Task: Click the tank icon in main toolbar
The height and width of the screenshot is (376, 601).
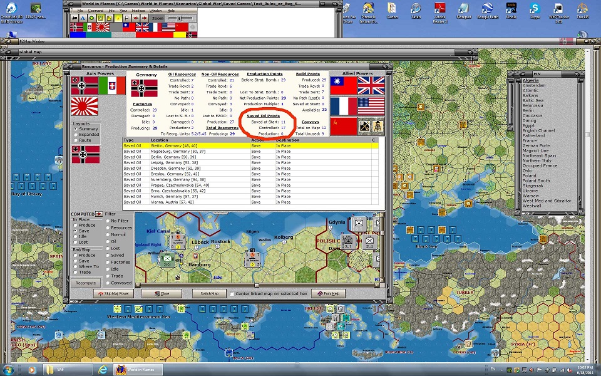Action: tap(74, 18)
